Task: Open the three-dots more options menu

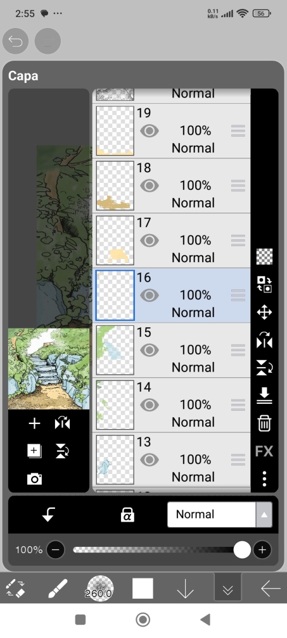Action: point(264,478)
